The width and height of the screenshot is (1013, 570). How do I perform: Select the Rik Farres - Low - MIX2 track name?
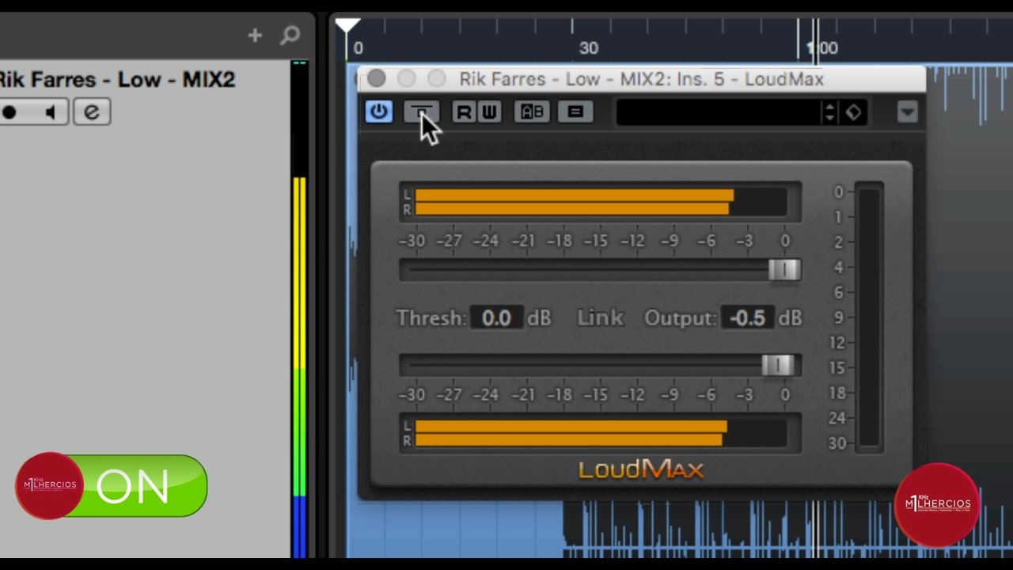pos(116,80)
